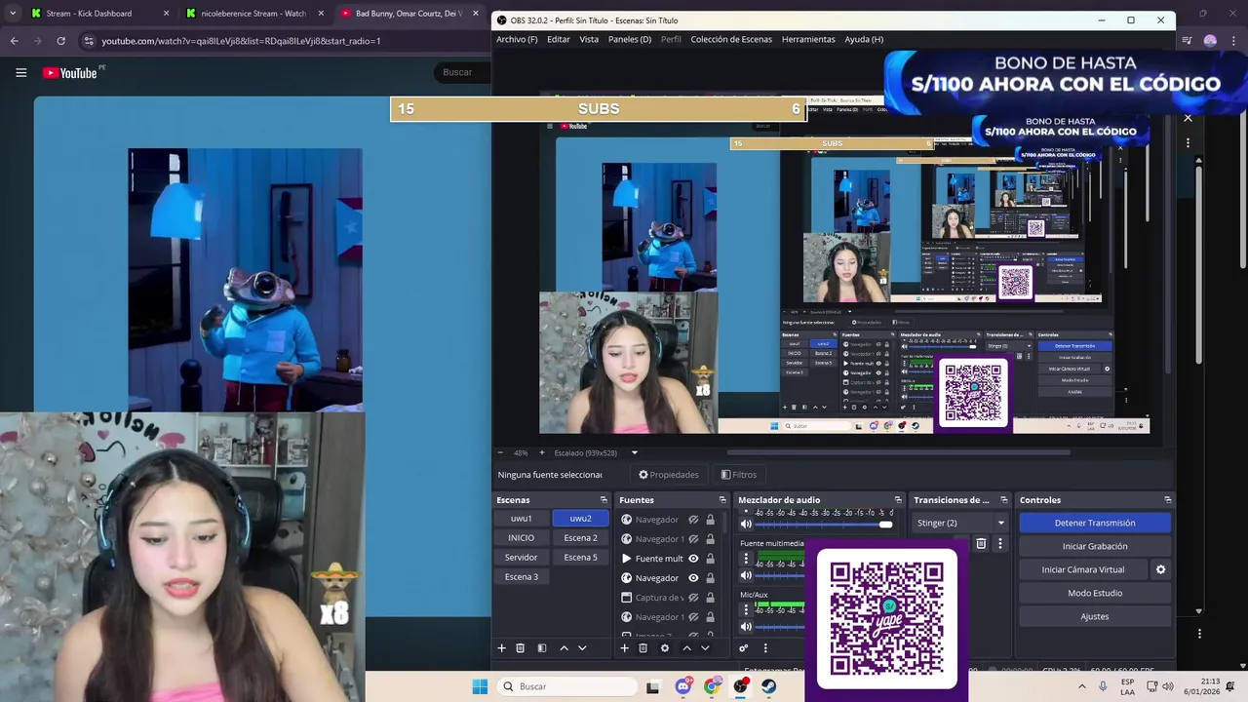Hide the currently visible Navegador source
The height and width of the screenshot is (702, 1248).
pos(693,578)
